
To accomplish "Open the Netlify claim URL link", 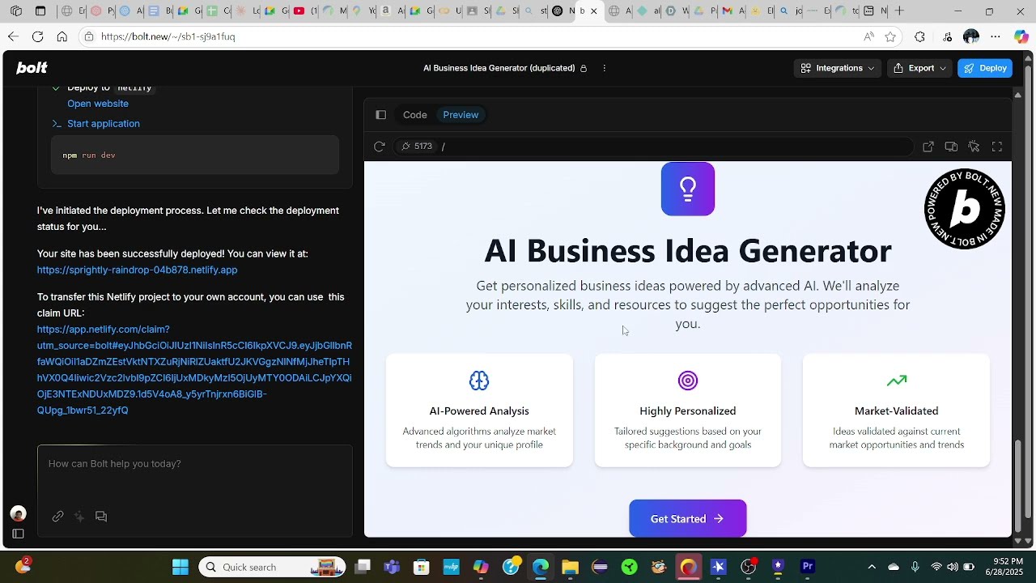I will pyautogui.click(x=194, y=370).
